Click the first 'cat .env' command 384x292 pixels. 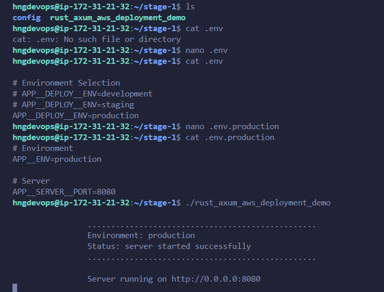[x=204, y=29]
